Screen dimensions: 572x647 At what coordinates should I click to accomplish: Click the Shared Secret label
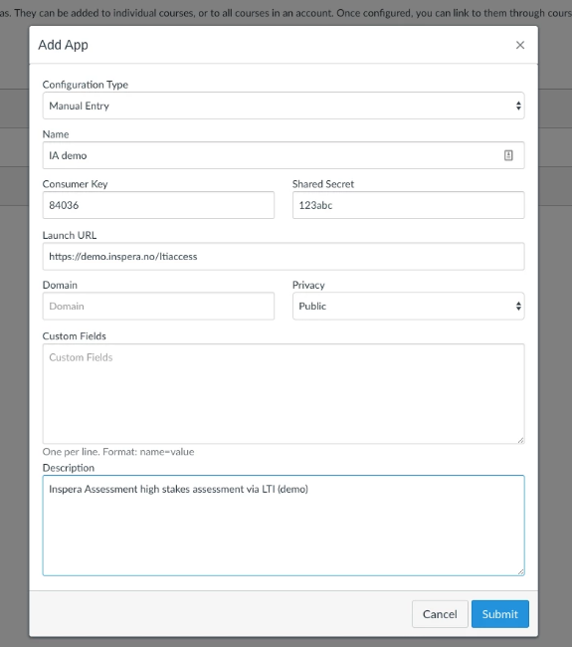coord(323,184)
